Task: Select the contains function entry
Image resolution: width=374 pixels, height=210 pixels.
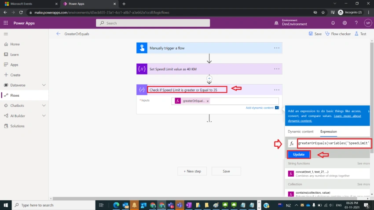Action: pyautogui.click(x=327, y=194)
